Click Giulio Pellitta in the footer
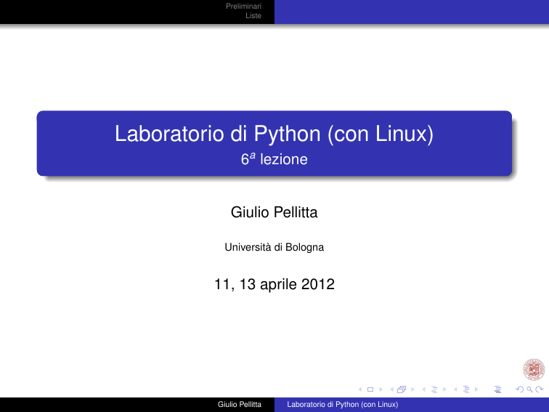Screen dimensions: 549x412 click(x=240, y=404)
